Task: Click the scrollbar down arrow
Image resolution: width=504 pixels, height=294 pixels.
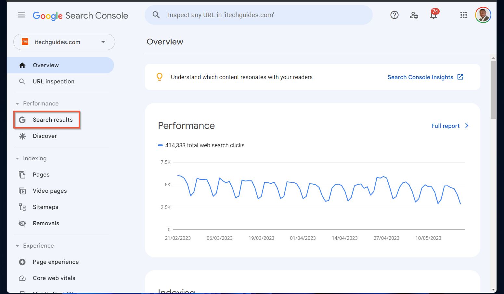Action: point(493,289)
